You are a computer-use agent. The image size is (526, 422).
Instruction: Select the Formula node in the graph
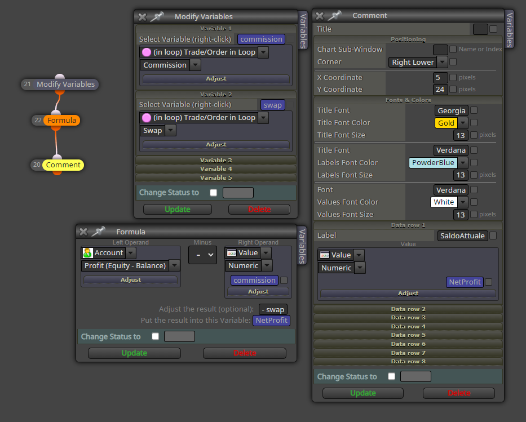61,121
